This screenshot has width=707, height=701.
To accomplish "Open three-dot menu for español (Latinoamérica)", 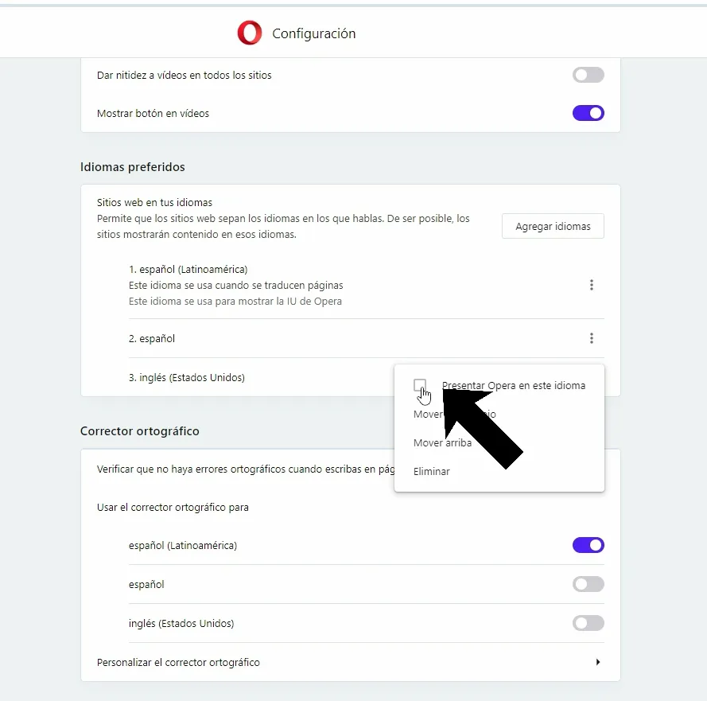I will coord(591,285).
